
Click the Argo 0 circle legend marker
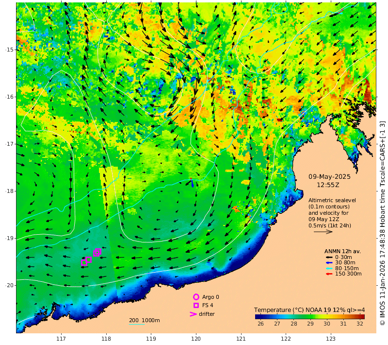pyautogui.click(x=196, y=297)
